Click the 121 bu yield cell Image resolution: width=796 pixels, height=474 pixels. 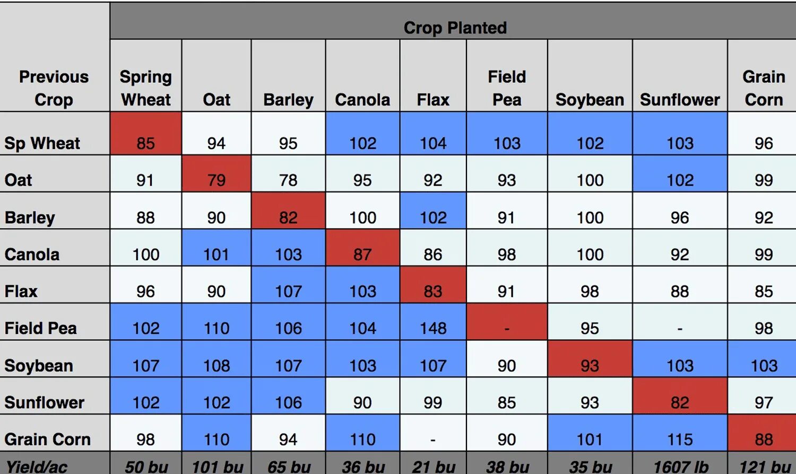762,463
